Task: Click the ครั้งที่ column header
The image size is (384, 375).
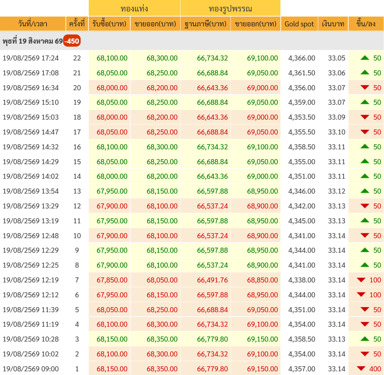Action: click(77, 24)
